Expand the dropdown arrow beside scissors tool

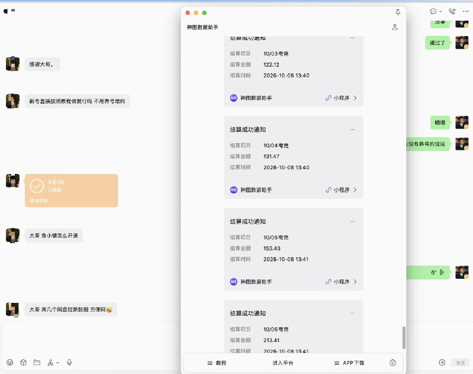click(x=57, y=363)
